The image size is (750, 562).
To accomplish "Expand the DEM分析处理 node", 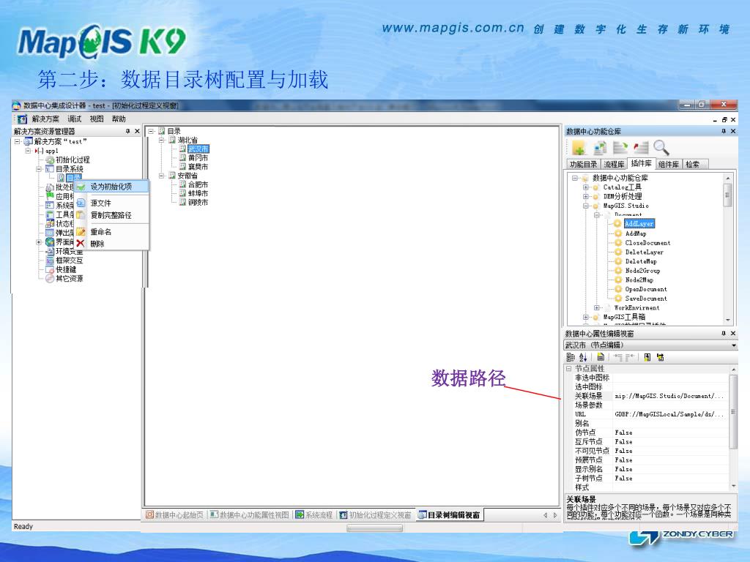I will pos(586,196).
